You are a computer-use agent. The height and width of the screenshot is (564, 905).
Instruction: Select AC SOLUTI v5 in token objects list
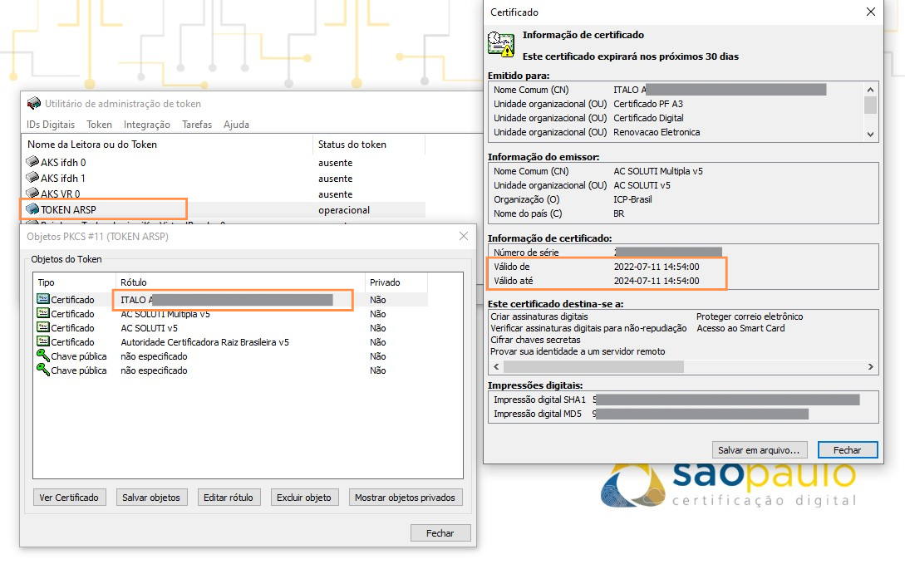(x=149, y=327)
